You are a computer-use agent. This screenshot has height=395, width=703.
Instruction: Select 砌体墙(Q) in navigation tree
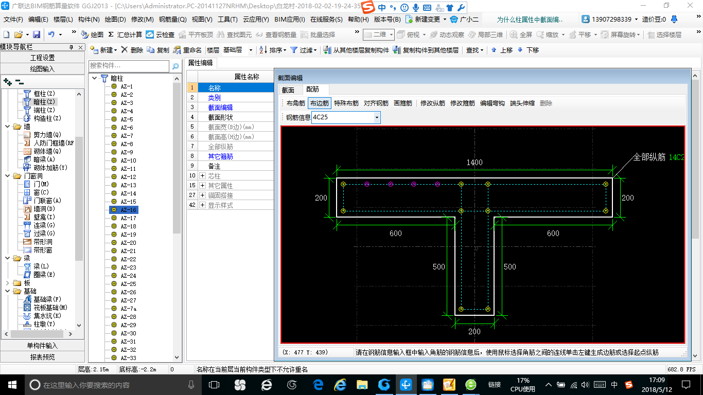[47, 151]
